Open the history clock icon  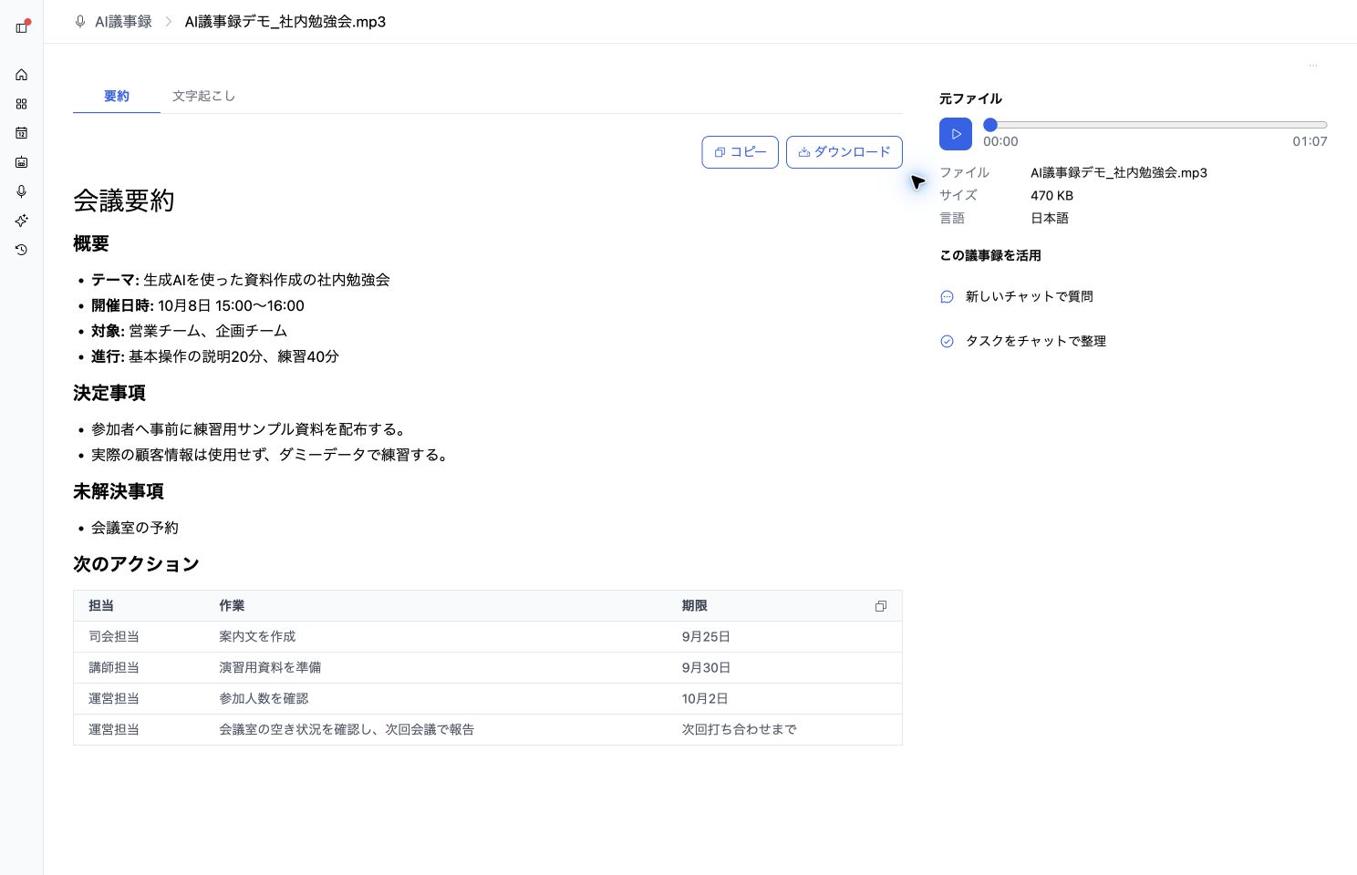point(22,250)
